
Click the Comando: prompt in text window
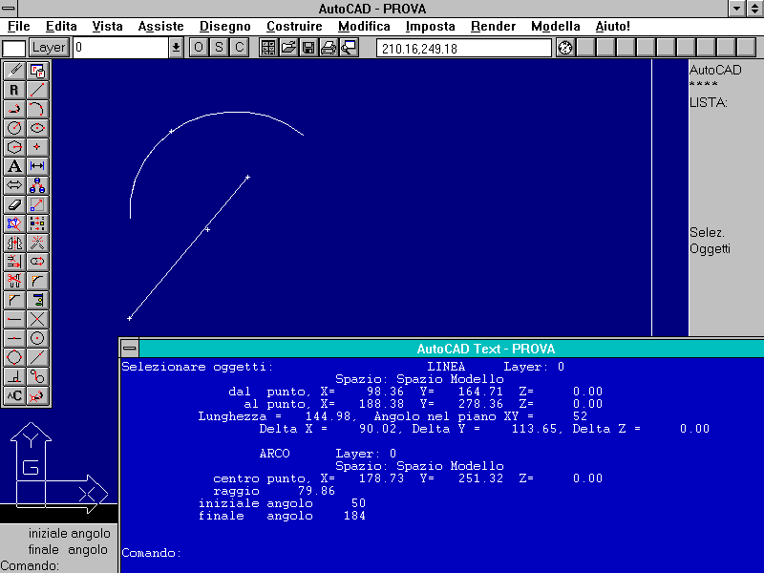(x=151, y=553)
